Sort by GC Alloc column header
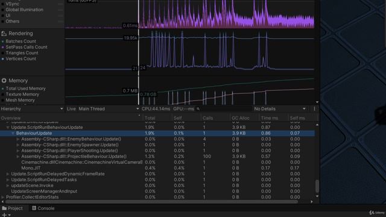The height and width of the screenshot is (217, 386). coord(244,118)
